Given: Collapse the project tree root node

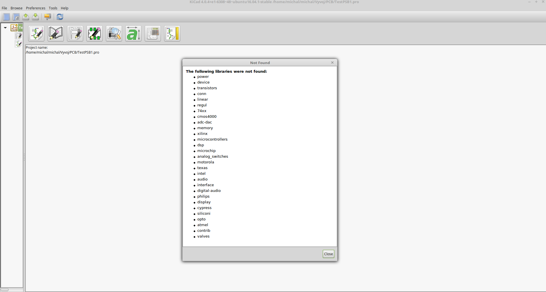Looking at the screenshot, I should [5, 28].
